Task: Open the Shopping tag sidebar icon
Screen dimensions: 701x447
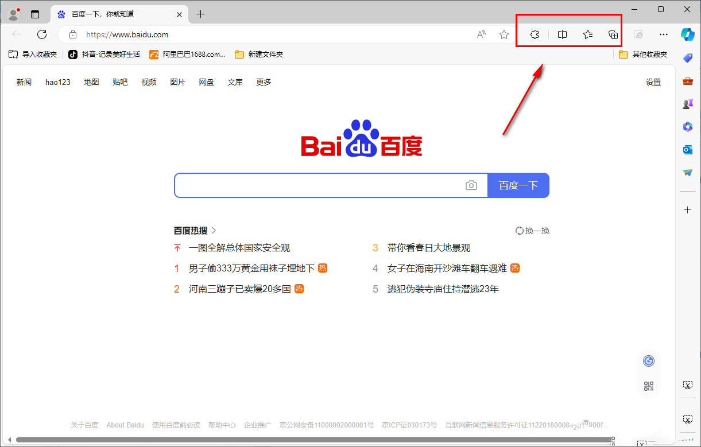Action: click(x=688, y=57)
